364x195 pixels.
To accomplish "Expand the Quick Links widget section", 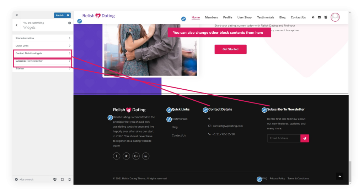I will pos(43,46).
